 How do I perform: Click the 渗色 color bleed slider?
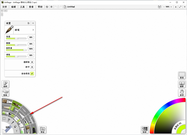coord(16,57)
